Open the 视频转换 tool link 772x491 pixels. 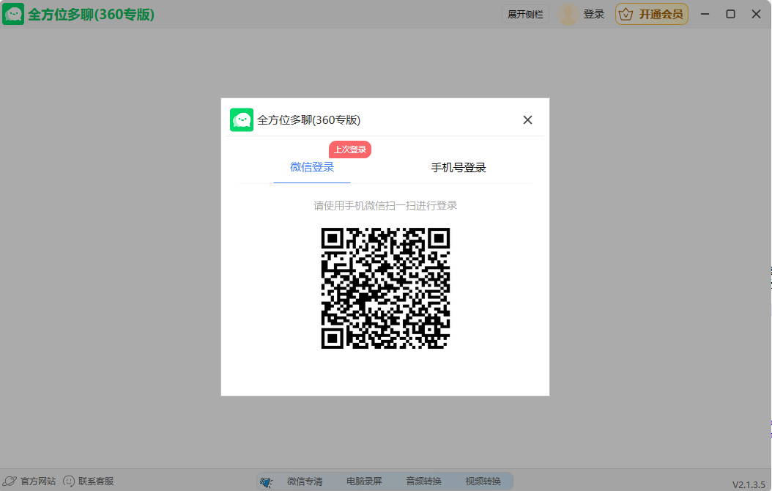pyautogui.click(x=483, y=481)
